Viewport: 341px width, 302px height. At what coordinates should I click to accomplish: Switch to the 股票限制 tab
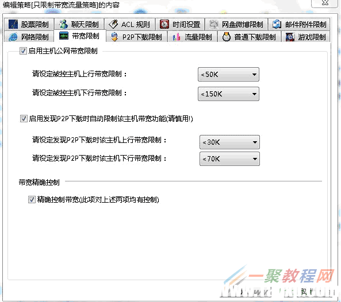pos(29,24)
